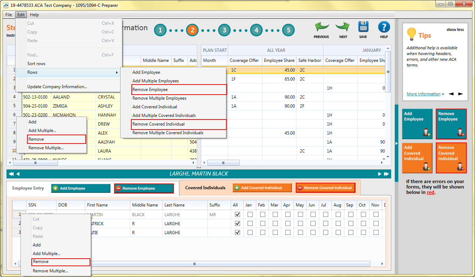Skip to last employee with double arrow
The width and height of the screenshot is (475, 277).
(x=386, y=174)
